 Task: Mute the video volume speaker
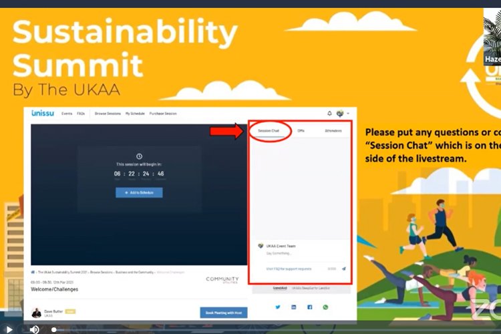tap(34, 329)
